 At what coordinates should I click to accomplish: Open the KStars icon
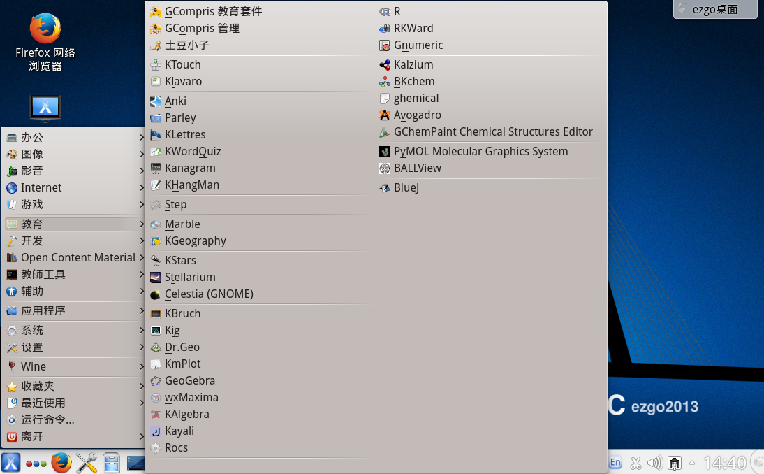tap(156, 260)
